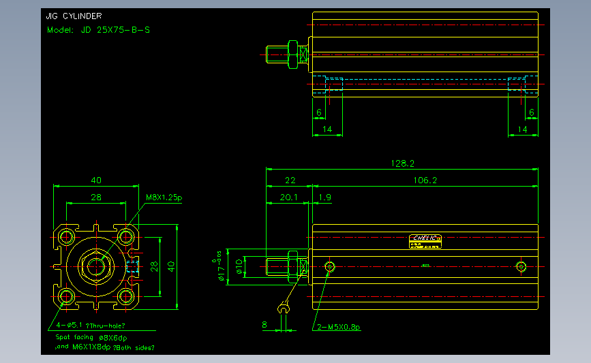
Task: Select the Spot facing ø8X6dp note
Action: 91,337
